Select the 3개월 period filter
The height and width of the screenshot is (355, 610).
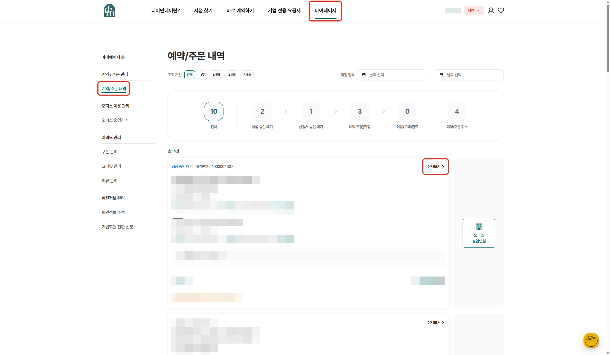[x=231, y=75]
